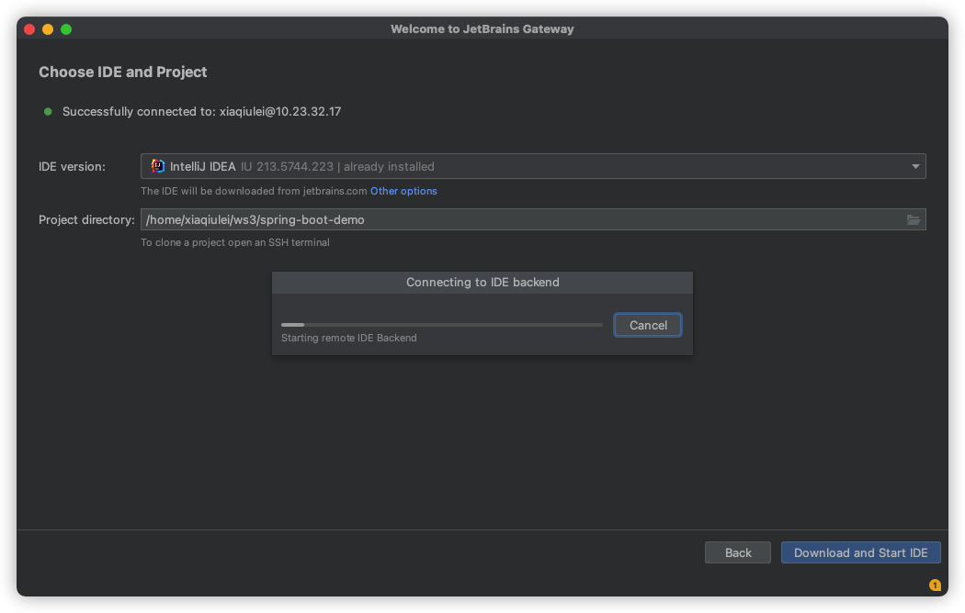Open the Other options link
Viewport: 965px width, 613px height.
pyautogui.click(x=403, y=191)
